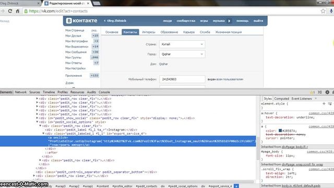Go to the browser home page icon

(x=18, y=11)
